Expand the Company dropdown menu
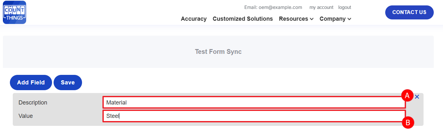 (x=335, y=19)
